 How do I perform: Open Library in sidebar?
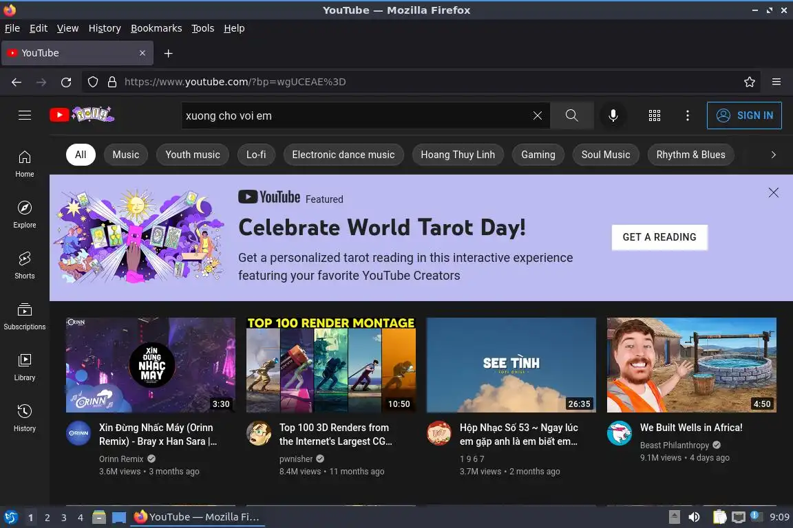[x=24, y=367]
